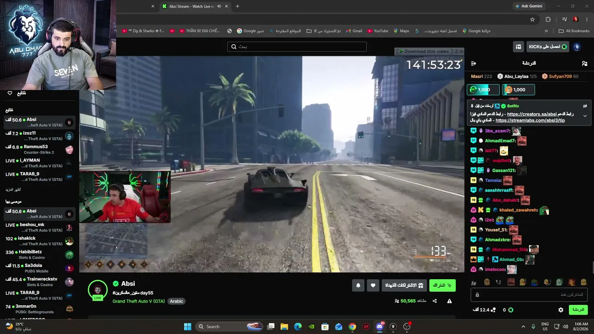
Task: Close the Absi Stream tab
Action: 226,6
